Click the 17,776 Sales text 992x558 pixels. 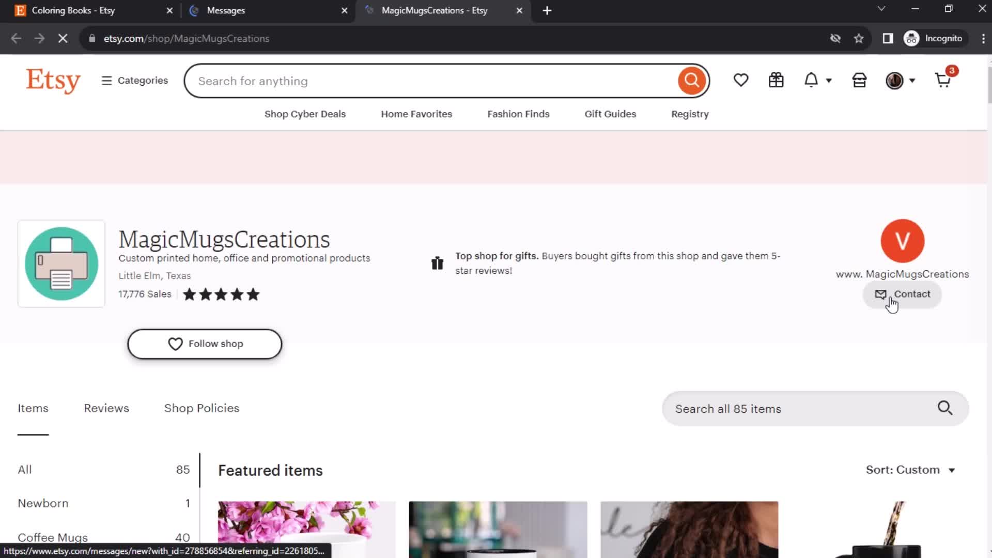pyautogui.click(x=145, y=295)
